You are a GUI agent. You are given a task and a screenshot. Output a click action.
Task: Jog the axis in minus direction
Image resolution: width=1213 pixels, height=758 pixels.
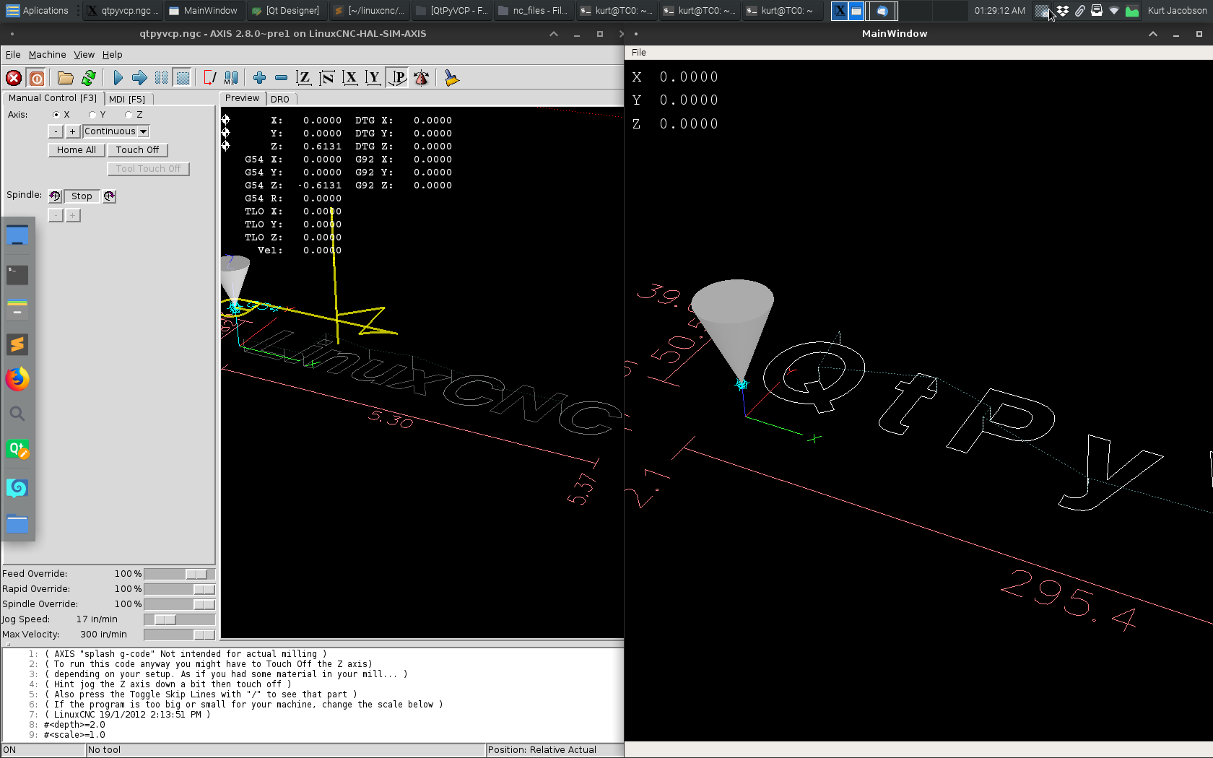coord(56,131)
